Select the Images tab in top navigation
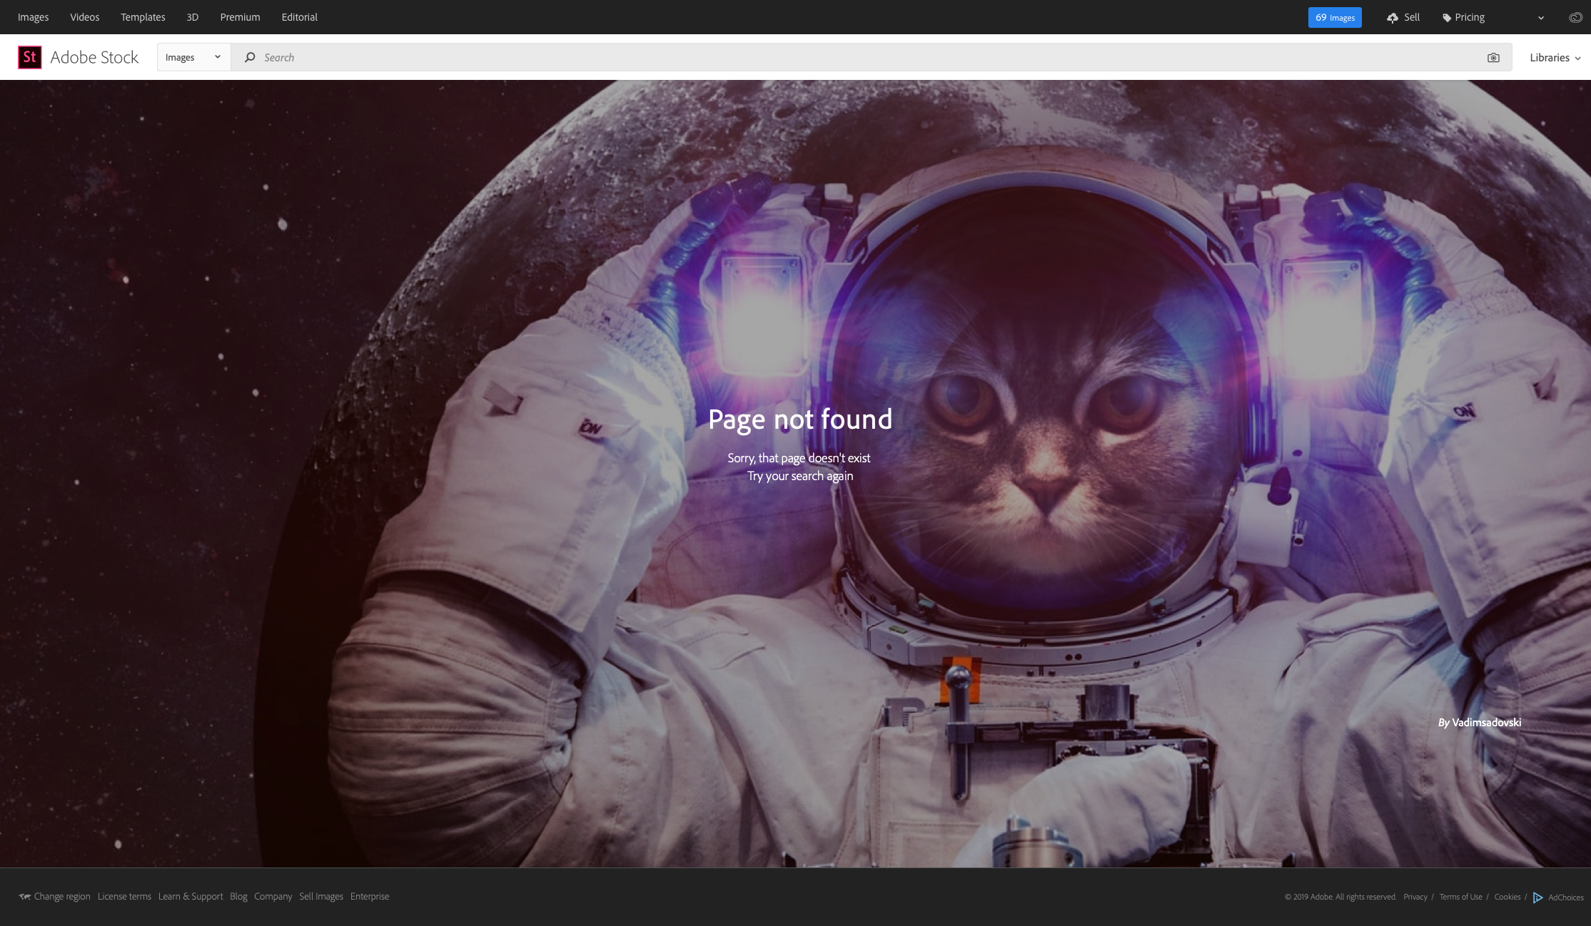Image resolution: width=1591 pixels, height=926 pixels. (x=33, y=16)
